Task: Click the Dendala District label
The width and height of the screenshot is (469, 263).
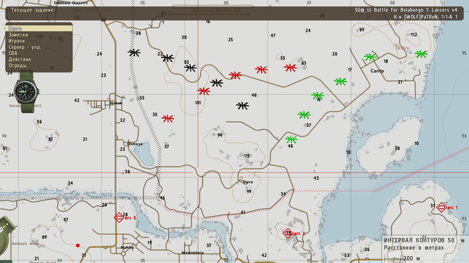Action: point(71,3)
